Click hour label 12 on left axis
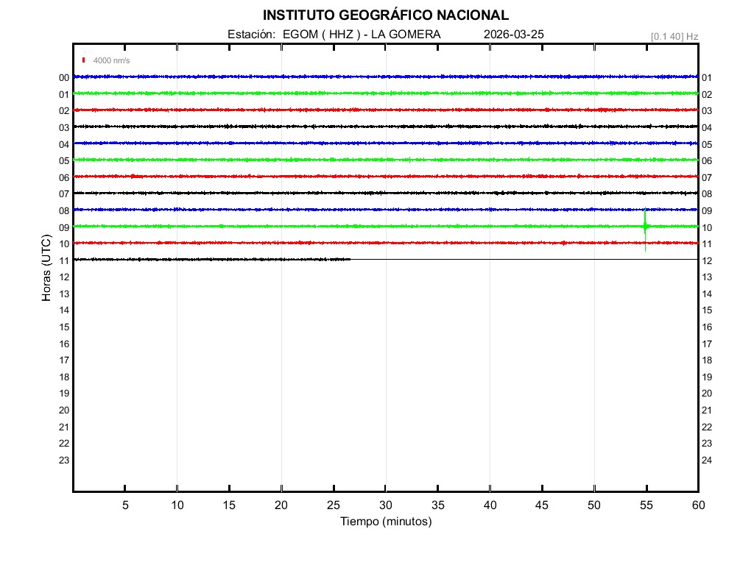The width and height of the screenshot is (754, 565). [64, 277]
